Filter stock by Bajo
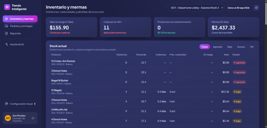This screenshot has height=128, width=267. pos(230,47)
